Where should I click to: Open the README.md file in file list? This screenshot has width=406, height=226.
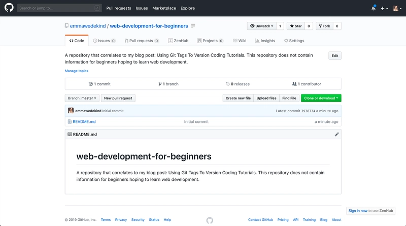pyautogui.click(x=84, y=121)
